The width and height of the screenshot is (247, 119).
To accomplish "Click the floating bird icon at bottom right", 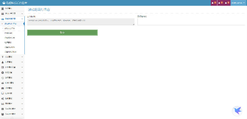I will point(237,111).
